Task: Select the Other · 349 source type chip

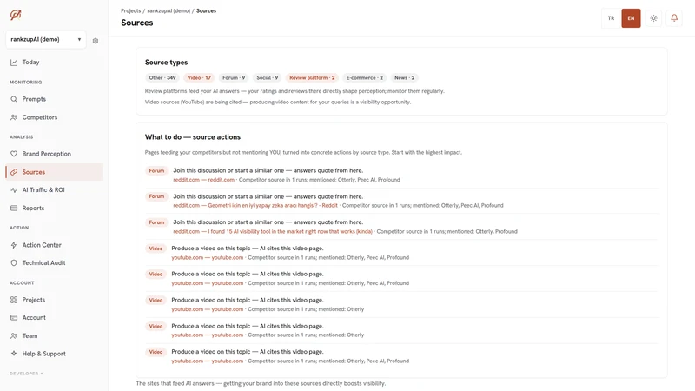Action: click(x=162, y=77)
